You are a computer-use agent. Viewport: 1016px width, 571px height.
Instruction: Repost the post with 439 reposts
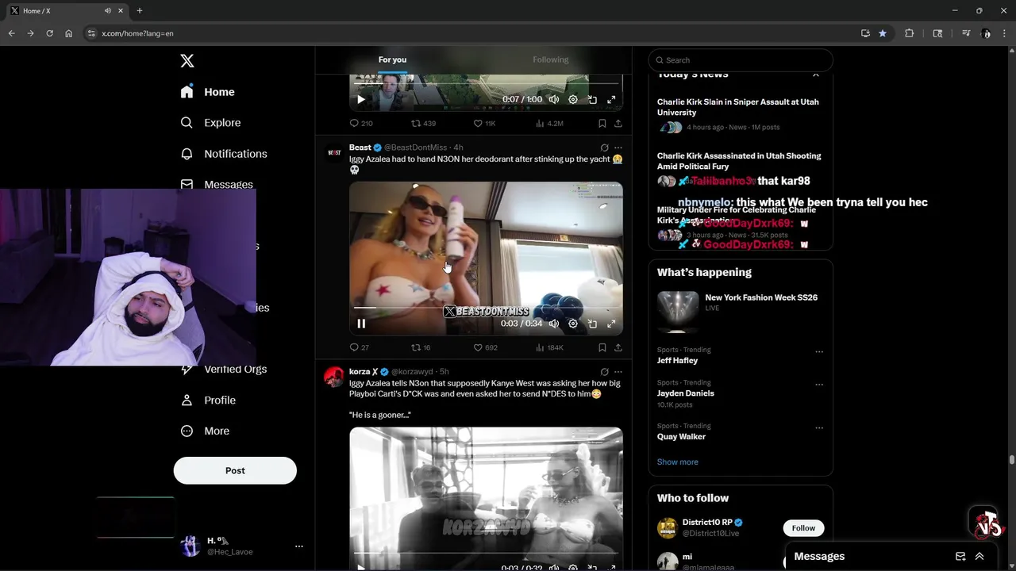[423, 124]
